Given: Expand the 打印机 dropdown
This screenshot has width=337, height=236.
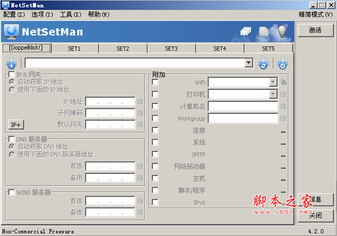Looking at the screenshot, I should pyautogui.click(x=273, y=94).
